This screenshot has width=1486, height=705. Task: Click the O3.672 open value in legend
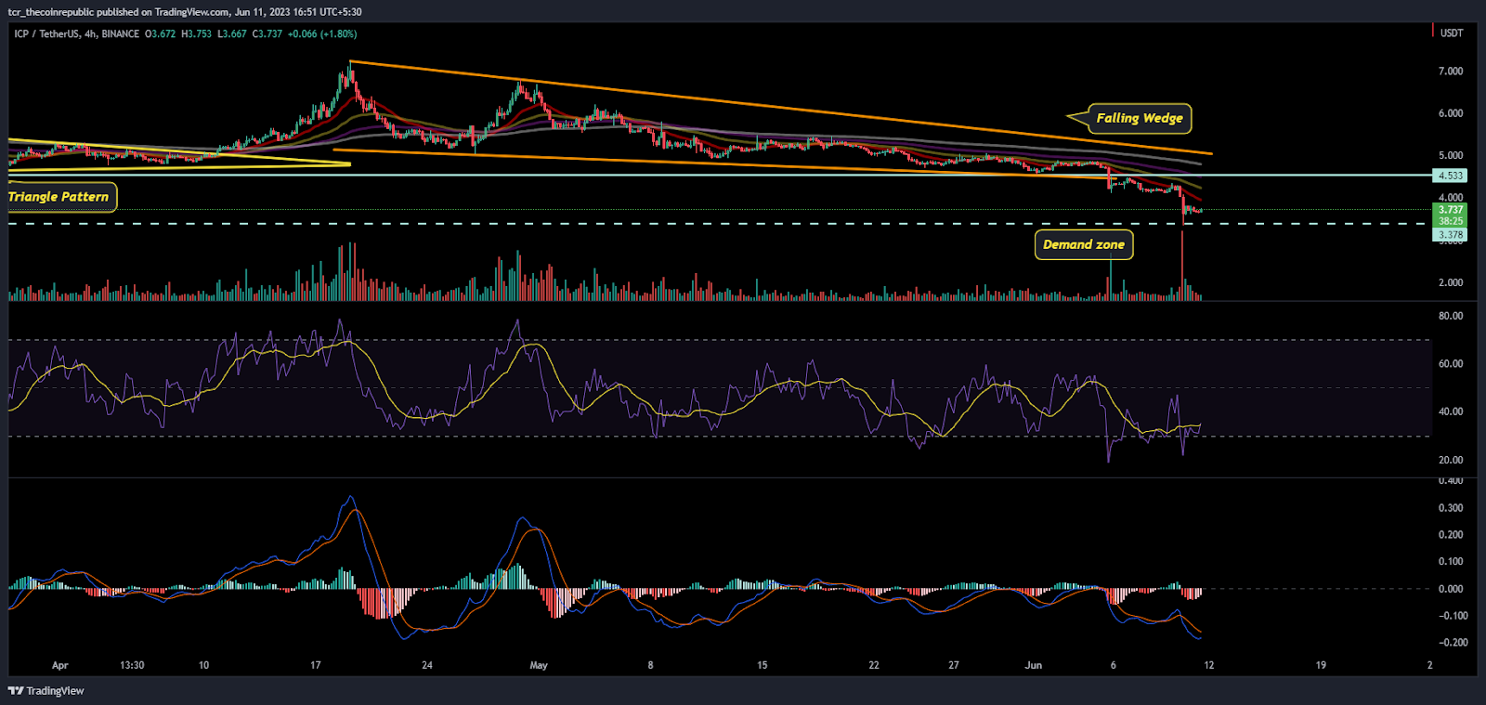[160, 33]
